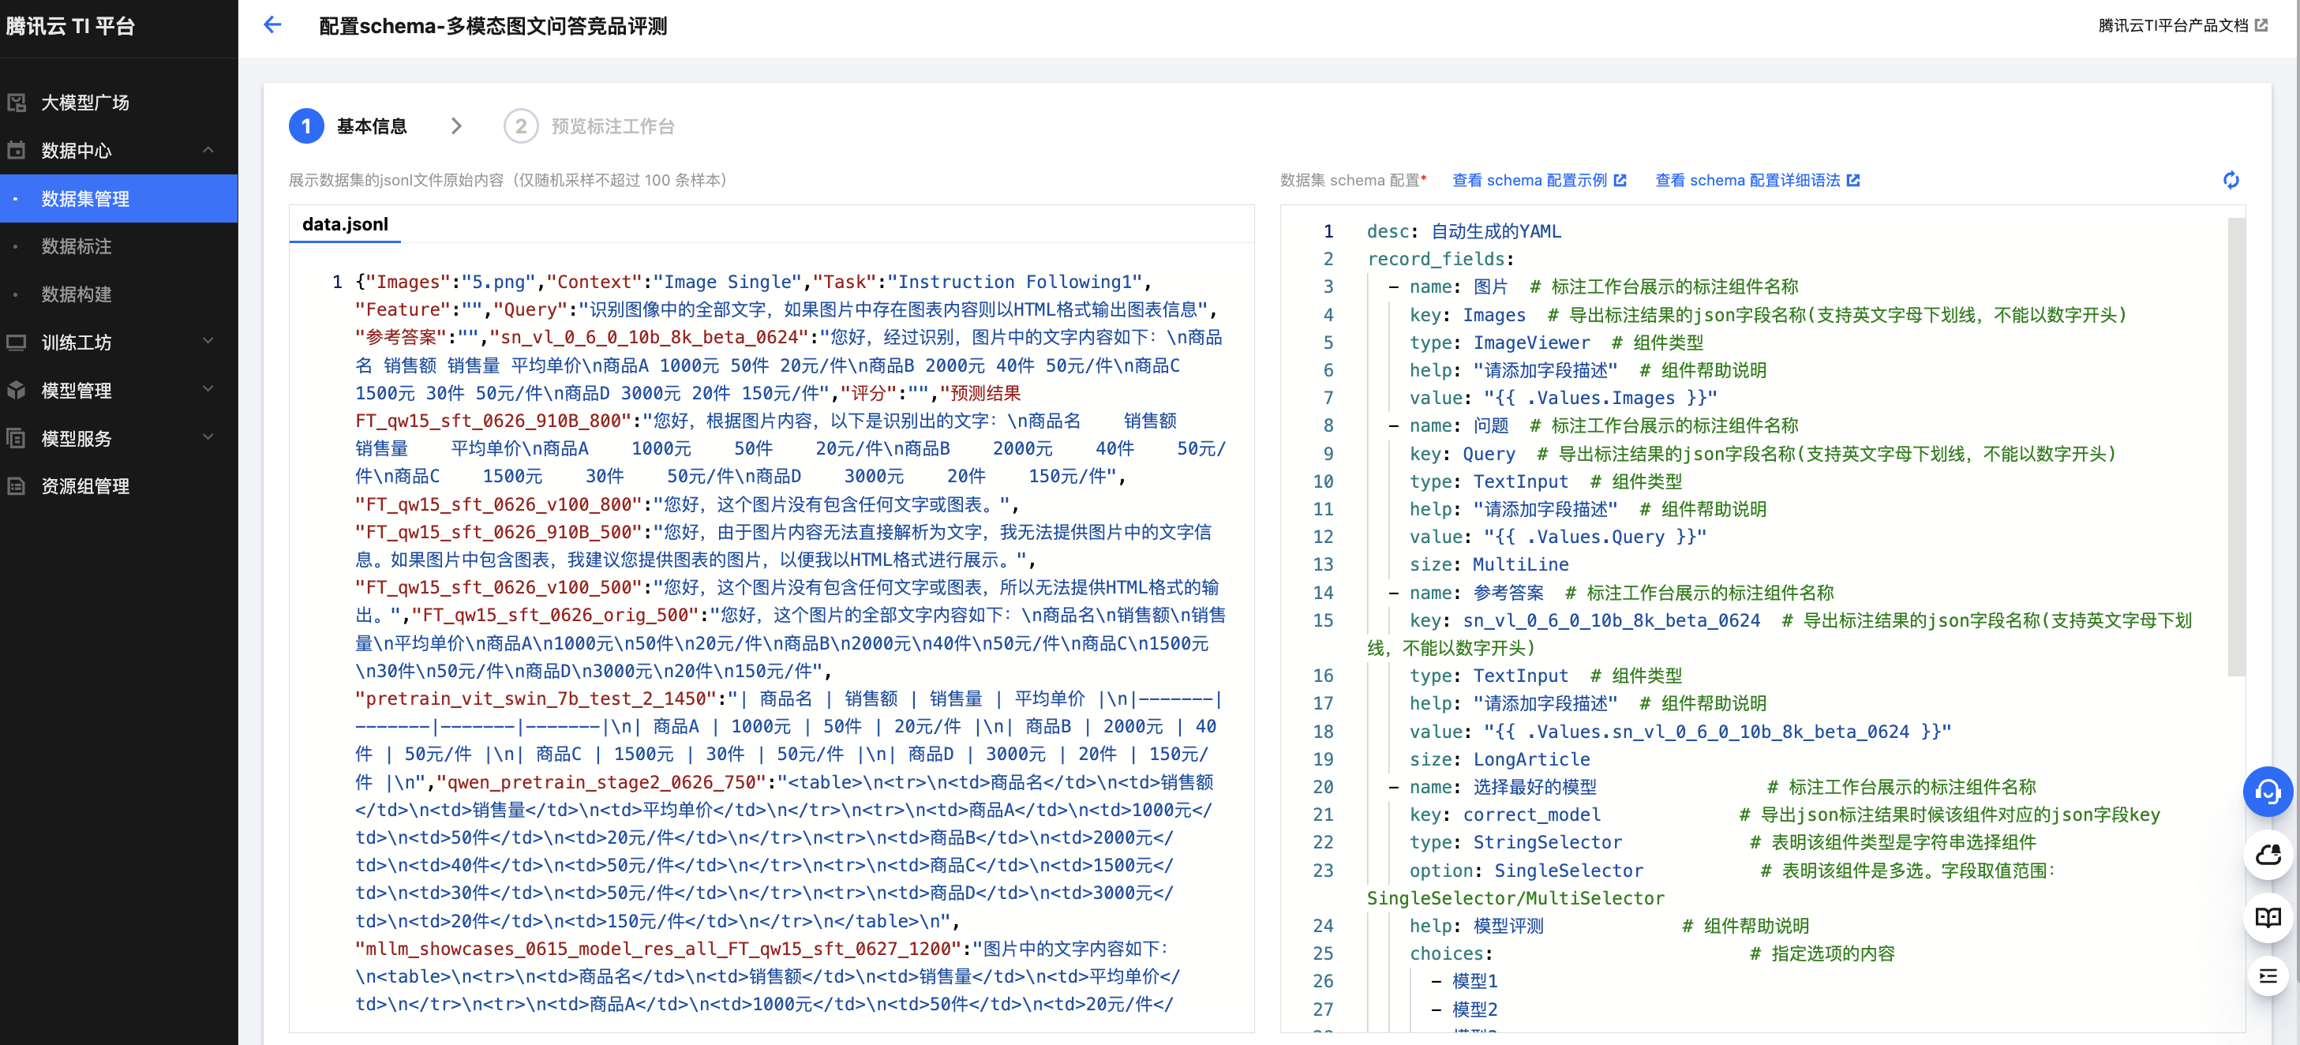
Task: Open customer service headset floating button
Action: click(2268, 792)
